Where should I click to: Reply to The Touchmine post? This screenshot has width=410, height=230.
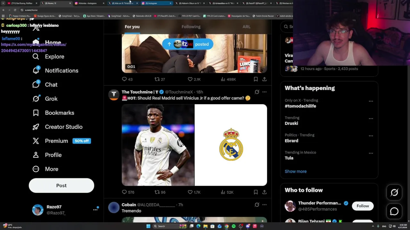click(x=128, y=192)
